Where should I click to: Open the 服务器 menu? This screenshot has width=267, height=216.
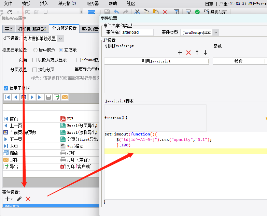coord(93,3)
